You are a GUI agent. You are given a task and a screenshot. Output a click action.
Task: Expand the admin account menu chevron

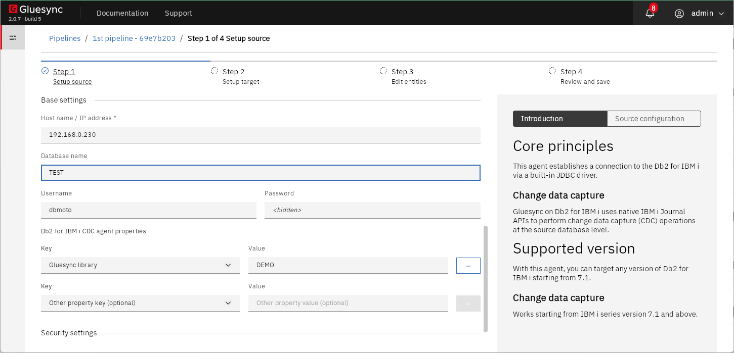click(721, 14)
